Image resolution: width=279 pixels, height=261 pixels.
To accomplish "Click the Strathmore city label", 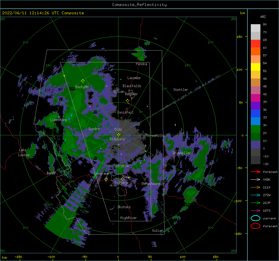I will pos(151,184).
